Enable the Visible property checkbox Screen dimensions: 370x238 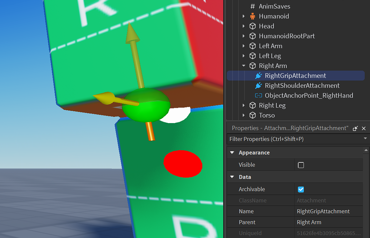(x=301, y=165)
